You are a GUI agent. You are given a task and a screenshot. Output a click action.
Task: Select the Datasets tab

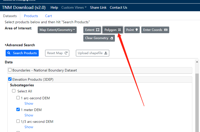[10, 16]
